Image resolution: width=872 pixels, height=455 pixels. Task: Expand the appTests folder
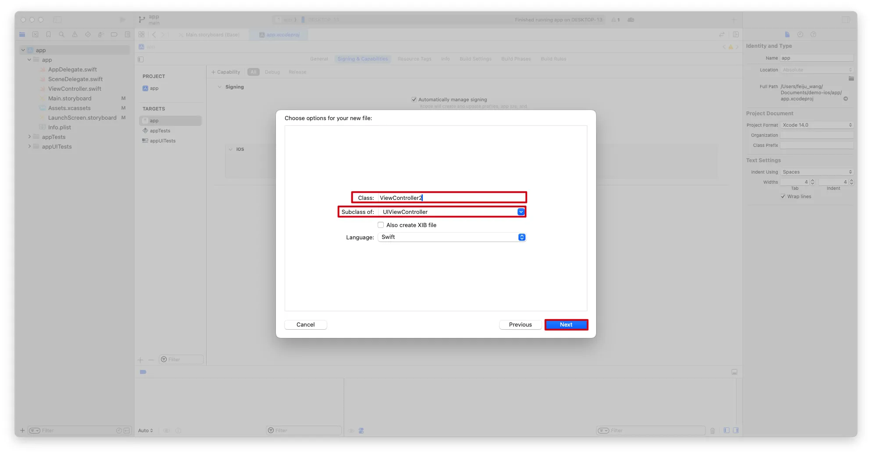pos(29,137)
